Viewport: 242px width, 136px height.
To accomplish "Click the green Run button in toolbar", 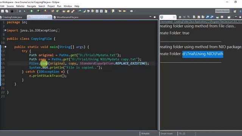I will point(31,11).
